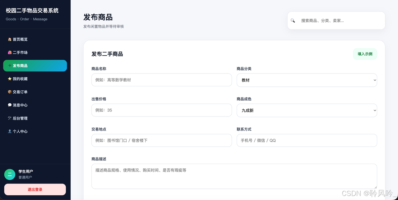The height and width of the screenshot is (200, 398).
Task: Click the green user avatar circle
Action: 10,174
